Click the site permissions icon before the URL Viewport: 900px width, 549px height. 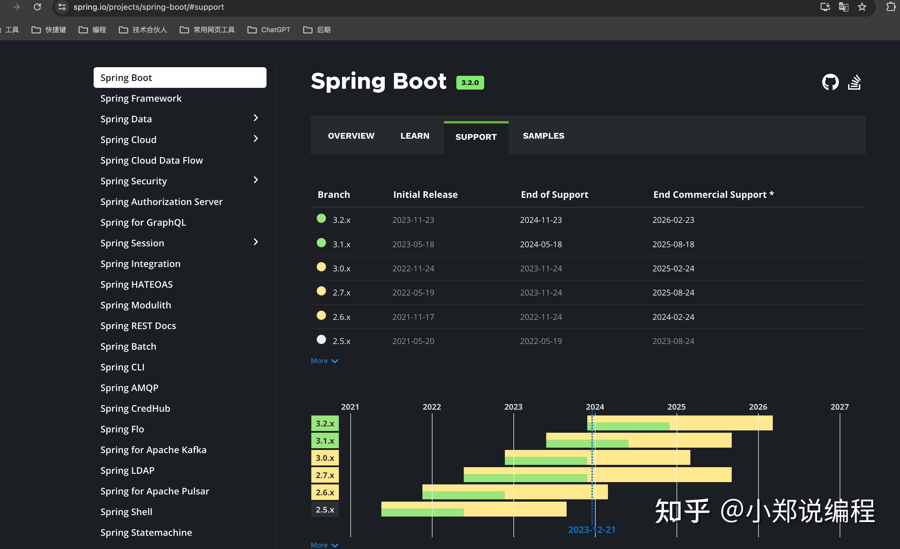(x=61, y=7)
